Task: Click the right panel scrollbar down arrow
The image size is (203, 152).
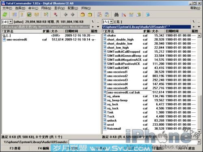Action: click(x=199, y=132)
